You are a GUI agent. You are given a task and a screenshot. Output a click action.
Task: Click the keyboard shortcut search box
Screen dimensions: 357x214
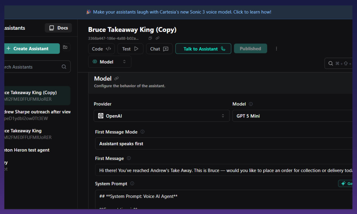click(338, 63)
